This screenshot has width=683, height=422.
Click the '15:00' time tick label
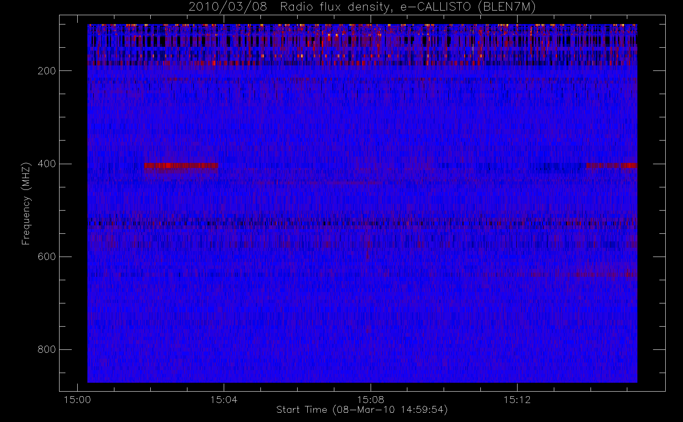coord(77,399)
